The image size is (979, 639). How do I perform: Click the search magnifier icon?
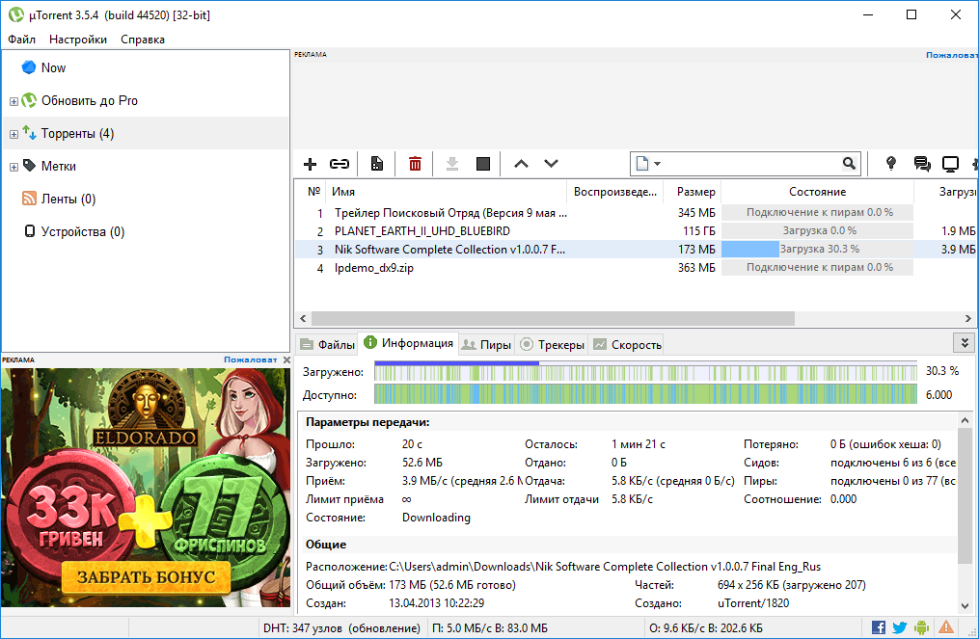tap(849, 164)
